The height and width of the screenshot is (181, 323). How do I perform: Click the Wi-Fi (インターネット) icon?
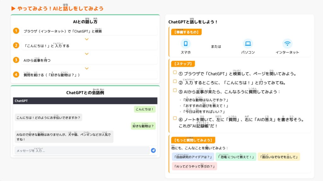(287, 43)
